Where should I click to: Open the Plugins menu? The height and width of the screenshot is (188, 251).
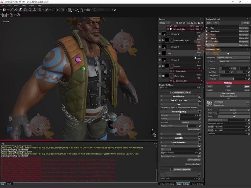coord(31,5)
